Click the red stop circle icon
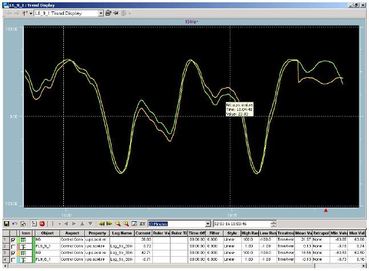This screenshot has height=271, width=369. pyautogui.click(x=42, y=224)
